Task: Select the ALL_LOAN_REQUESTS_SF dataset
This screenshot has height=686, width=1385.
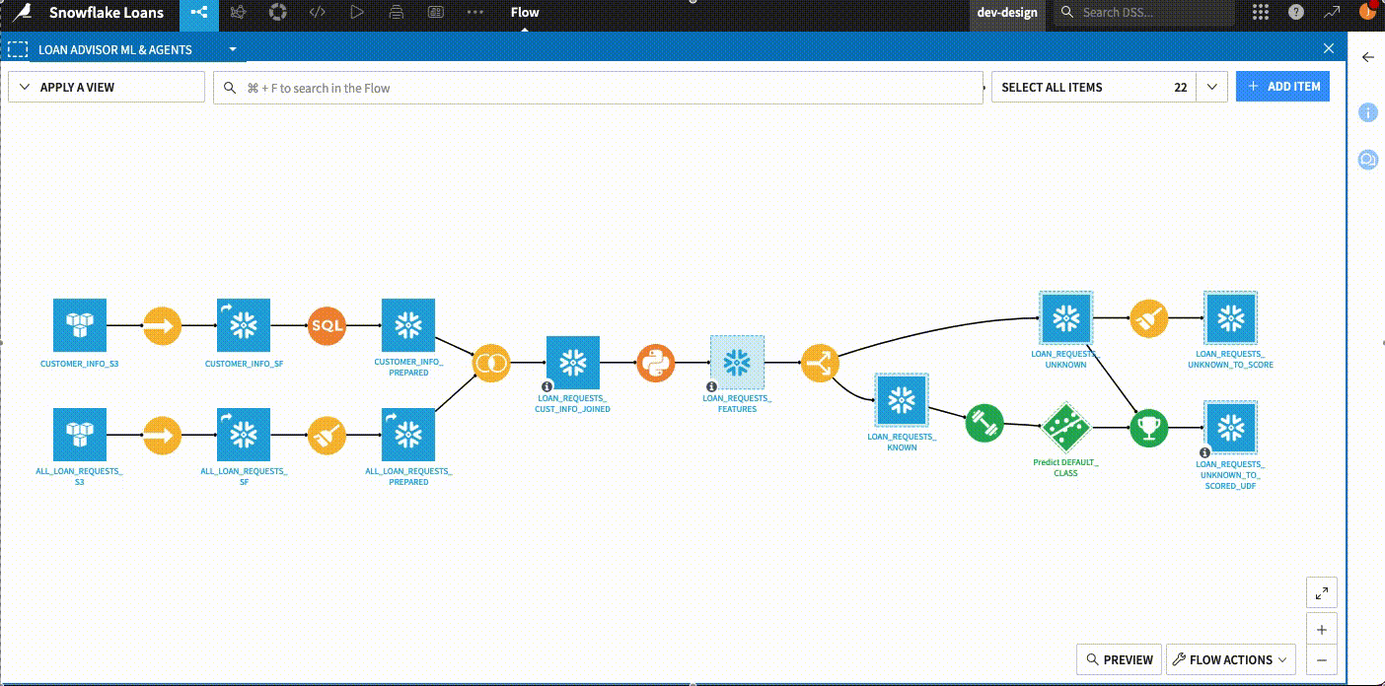Action: coord(244,434)
